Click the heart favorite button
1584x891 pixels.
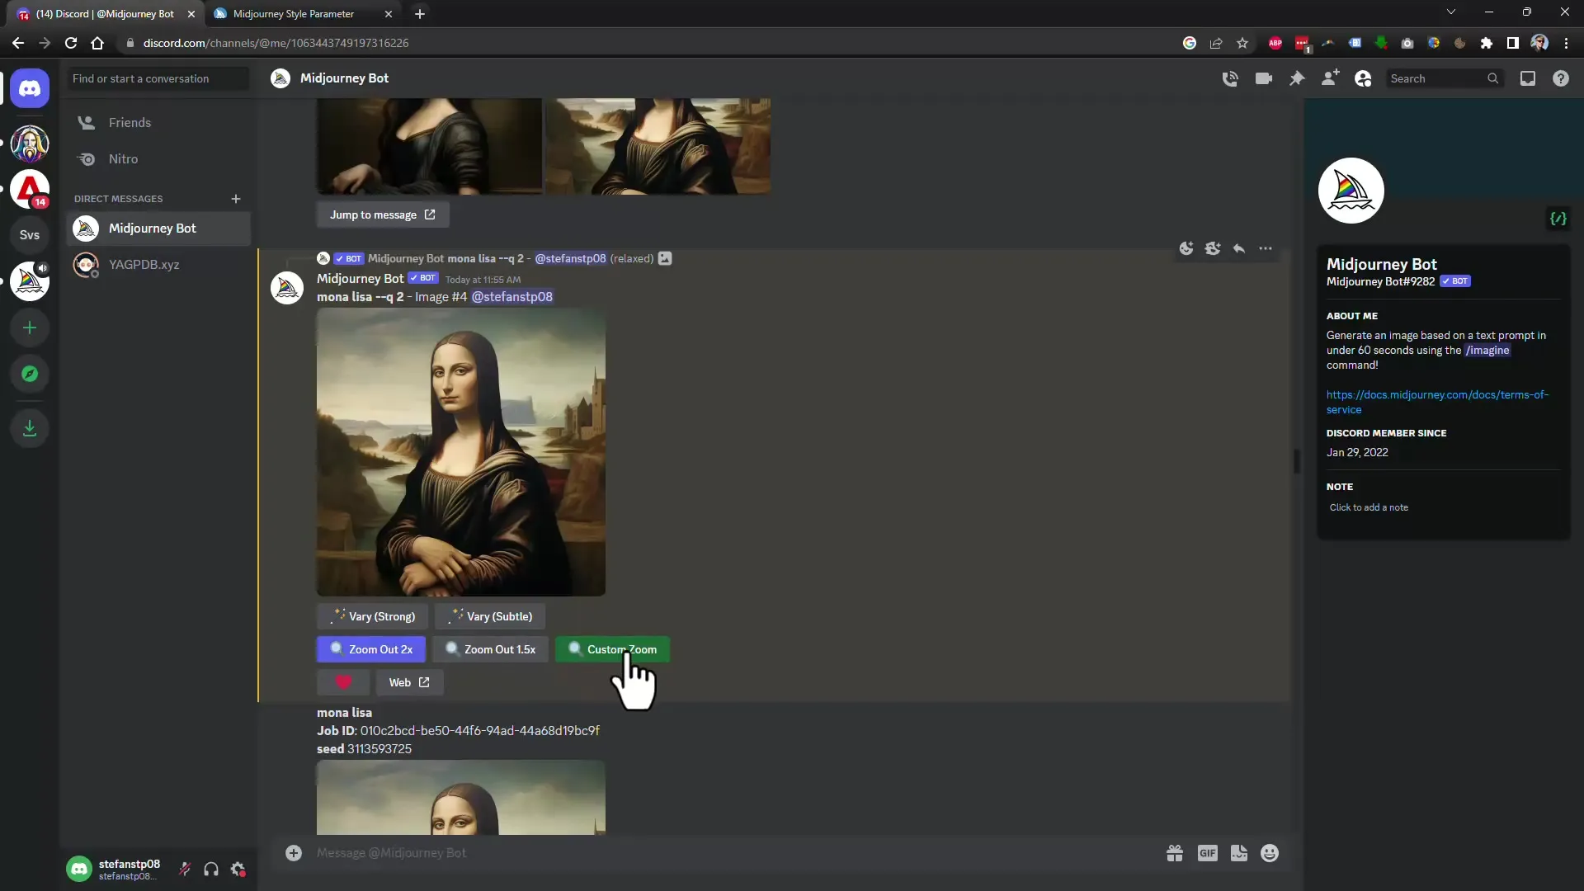343,682
